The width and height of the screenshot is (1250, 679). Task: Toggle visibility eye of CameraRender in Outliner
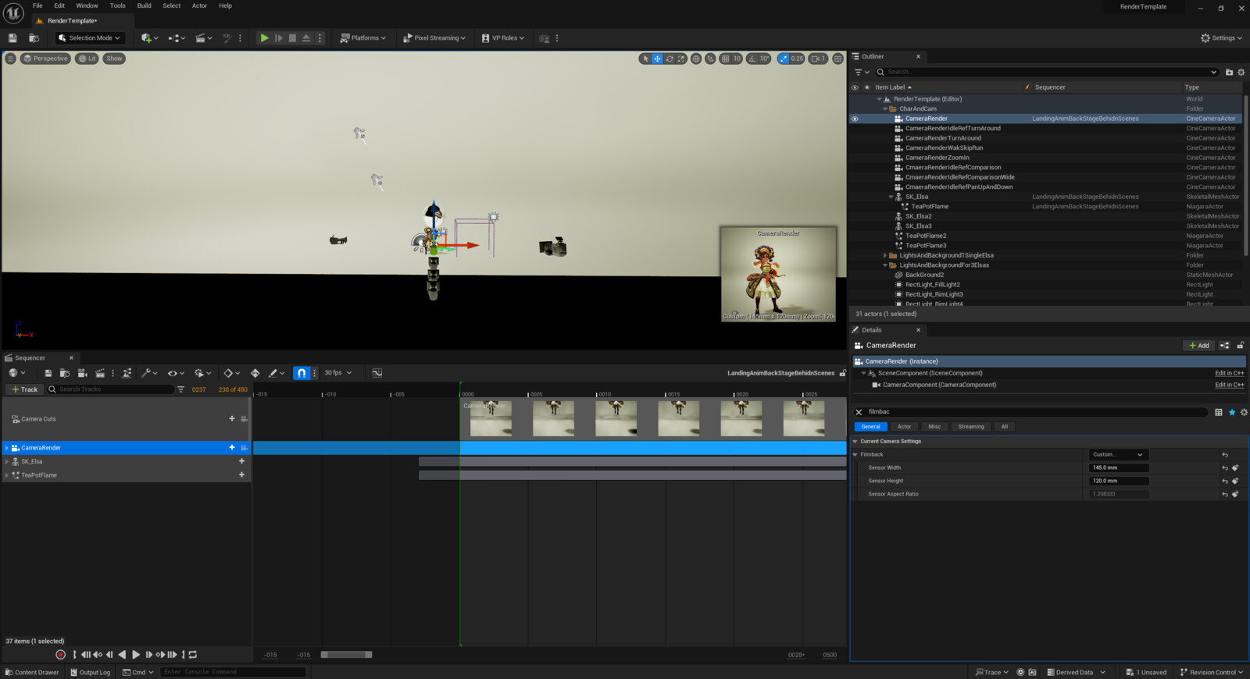click(855, 119)
